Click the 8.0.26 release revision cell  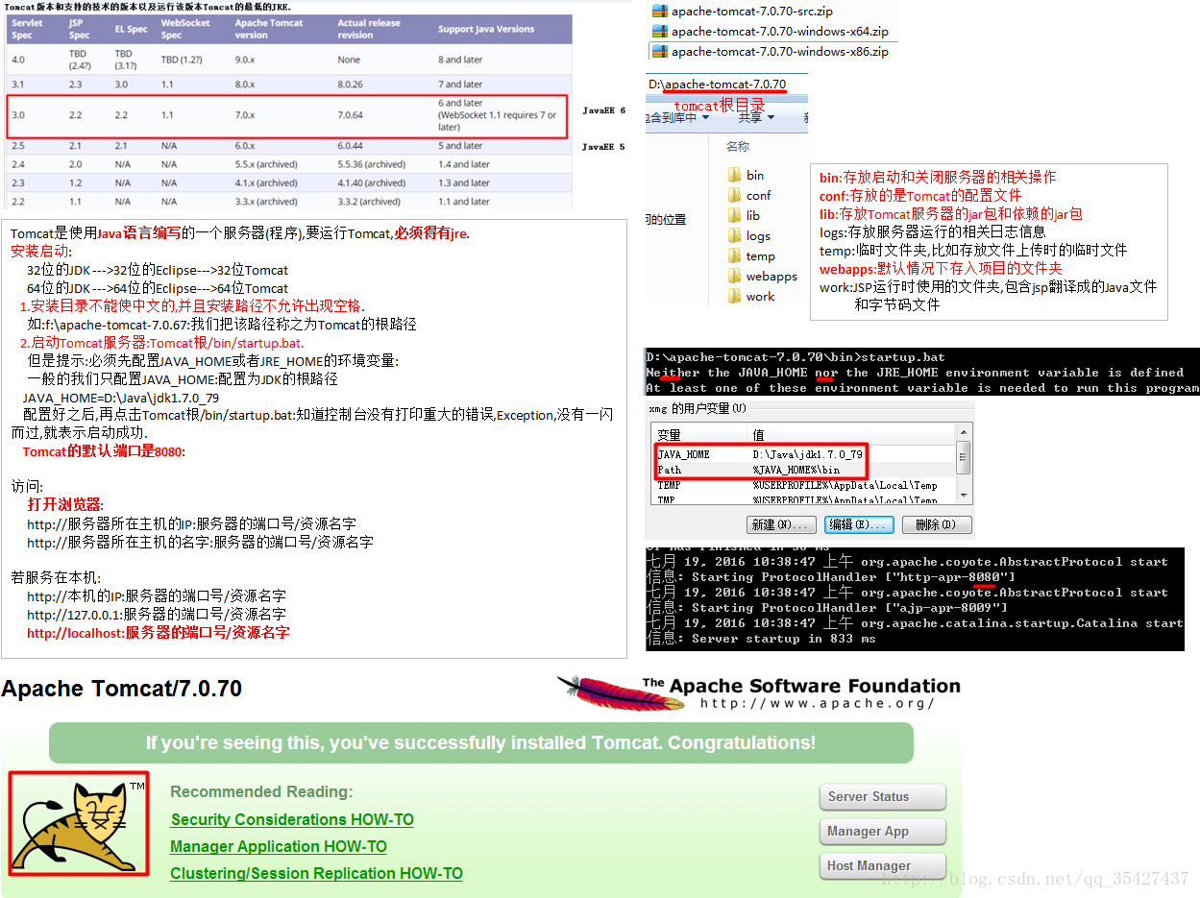[351, 85]
